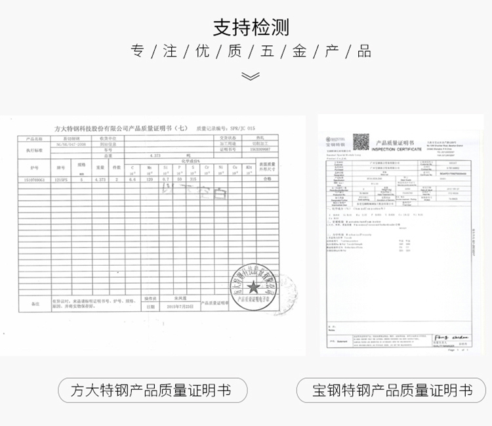Click the 专/注/优/质/五/金/产/品 subtitle
The image size is (492, 426).
[x=251, y=51]
